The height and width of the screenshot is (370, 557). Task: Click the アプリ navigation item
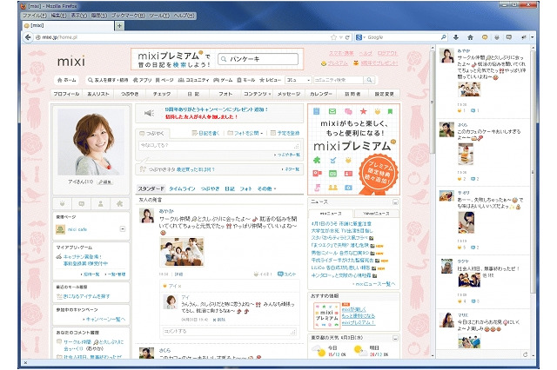(142, 80)
